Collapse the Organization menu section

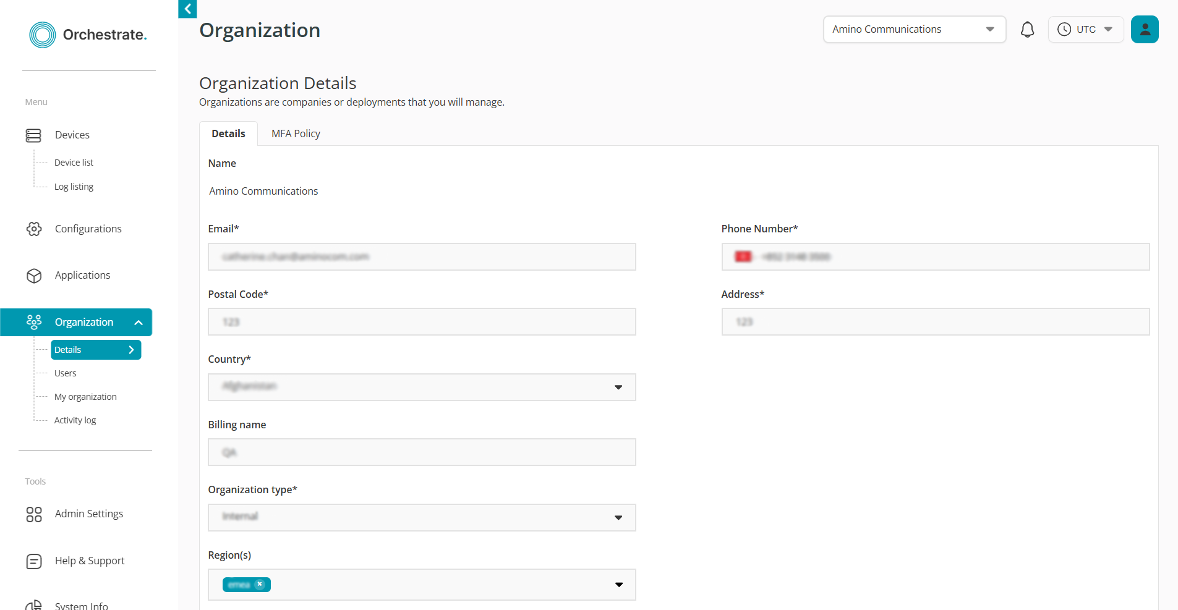tap(139, 323)
